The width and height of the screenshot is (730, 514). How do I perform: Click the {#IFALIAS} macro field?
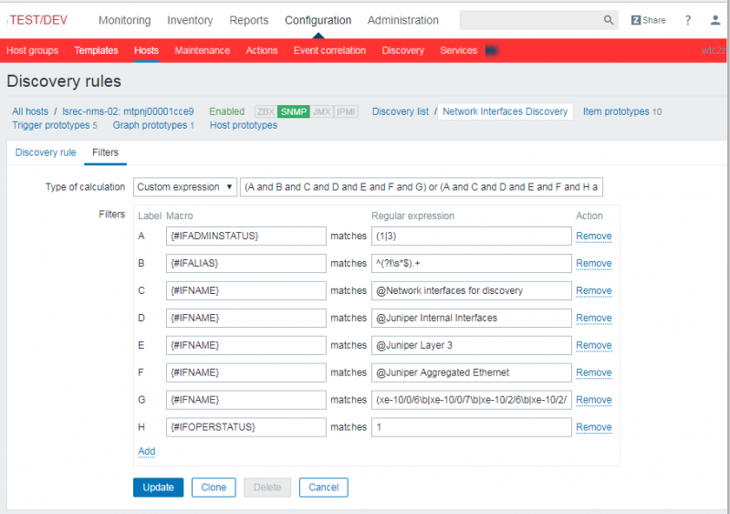pos(245,263)
